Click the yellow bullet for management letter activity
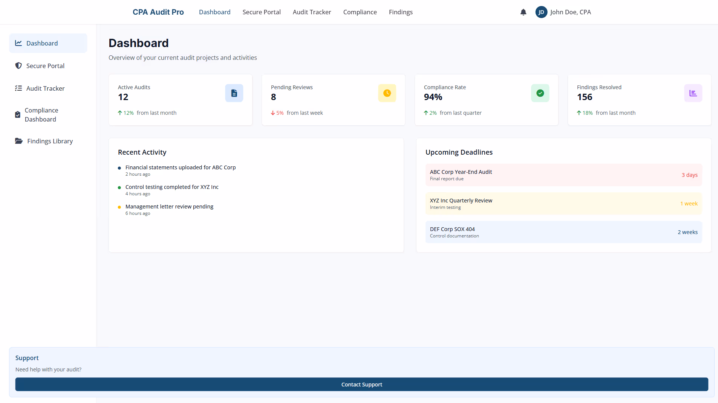The width and height of the screenshot is (718, 403). click(x=119, y=207)
